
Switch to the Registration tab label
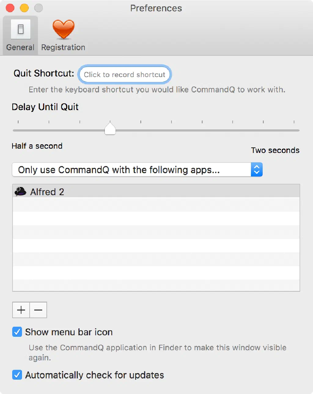point(63,47)
